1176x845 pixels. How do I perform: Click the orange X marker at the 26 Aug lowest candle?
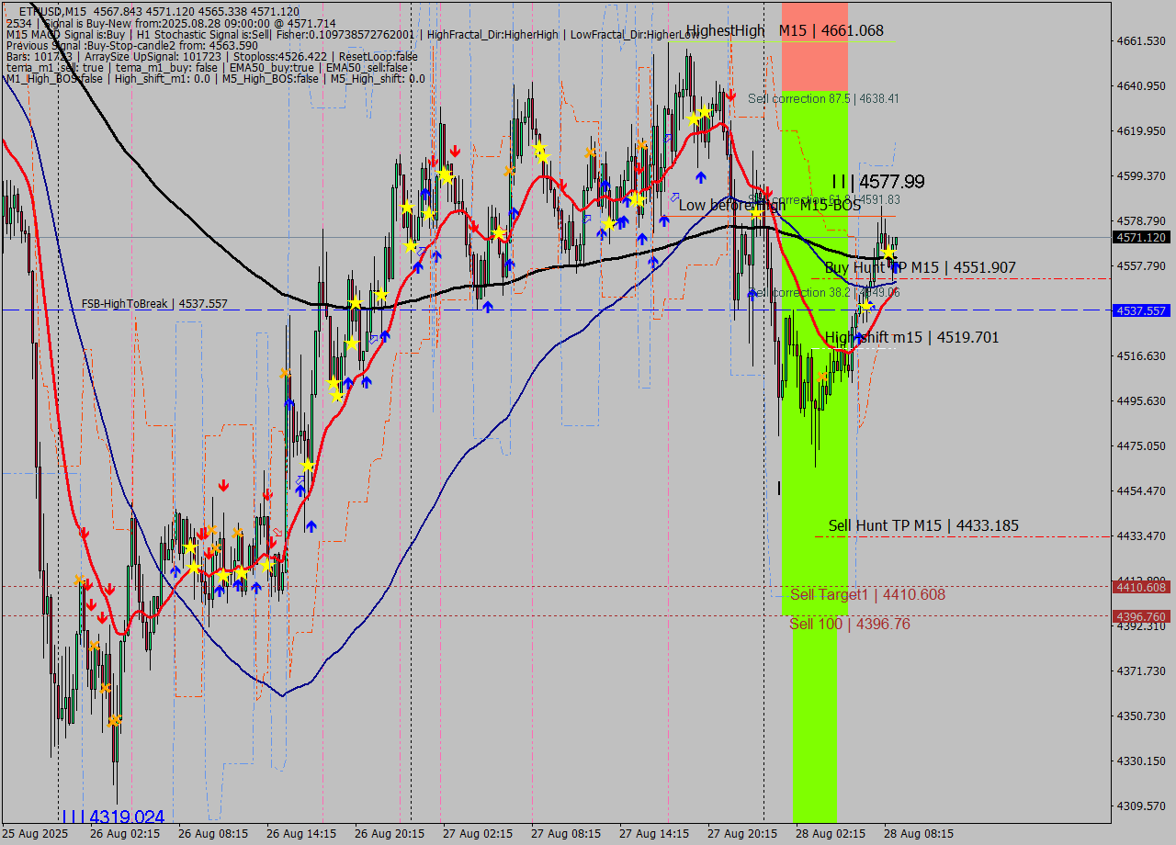[114, 721]
